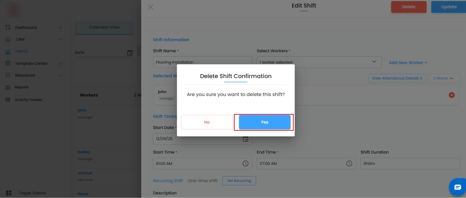
Task: Open the chat support bubble icon
Action: pyautogui.click(x=457, y=187)
